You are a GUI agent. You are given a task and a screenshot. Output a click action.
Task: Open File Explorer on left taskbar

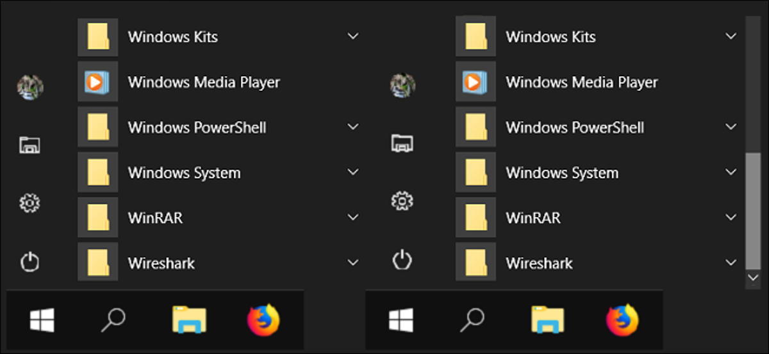[x=190, y=319]
